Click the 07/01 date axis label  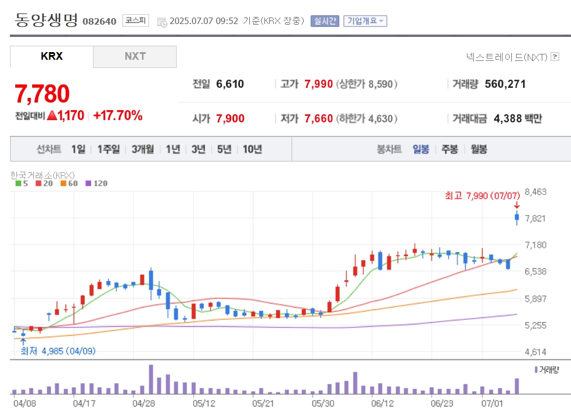click(x=492, y=404)
